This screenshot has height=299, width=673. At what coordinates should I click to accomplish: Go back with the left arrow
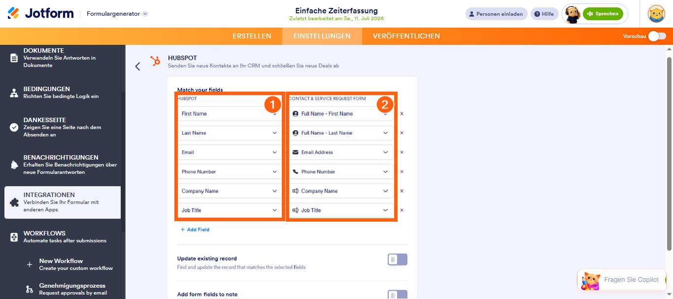pyautogui.click(x=137, y=66)
